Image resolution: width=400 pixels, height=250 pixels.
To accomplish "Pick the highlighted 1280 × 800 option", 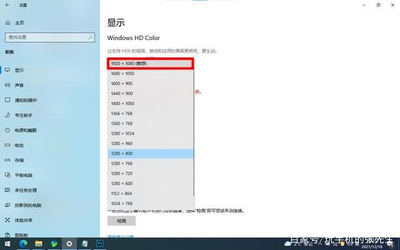I will tap(151, 153).
